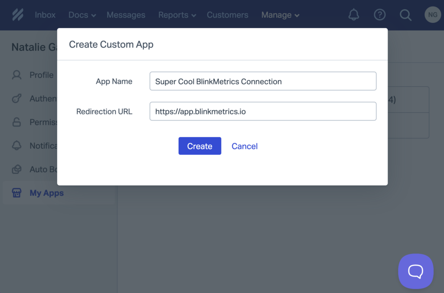Screen dimensions: 444x293
Task: Click the Authentication key icon in sidebar
Action: [x=16, y=98]
